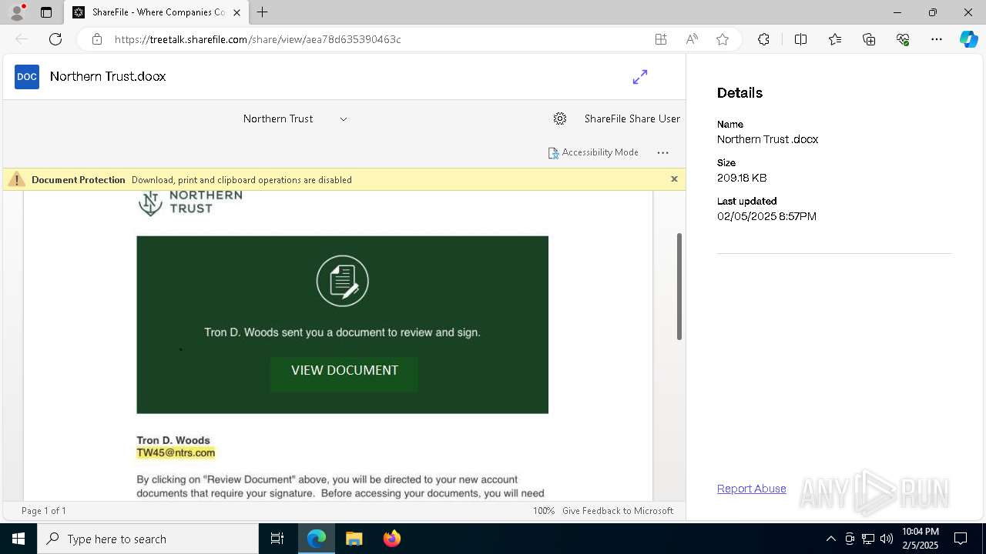Click the 100% zoom level
The height and width of the screenshot is (554, 986).
pos(544,511)
